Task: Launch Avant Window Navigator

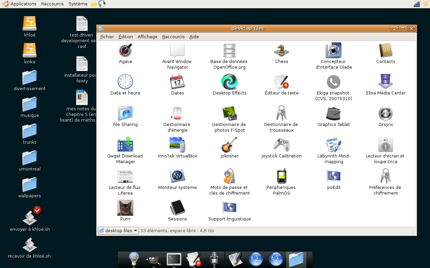Action: point(177,50)
